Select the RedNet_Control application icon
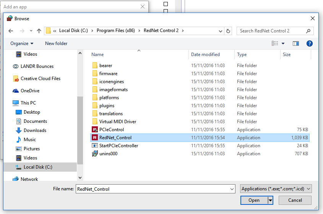Image resolution: width=323 pixels, height=214 pixels. point(95,138)
